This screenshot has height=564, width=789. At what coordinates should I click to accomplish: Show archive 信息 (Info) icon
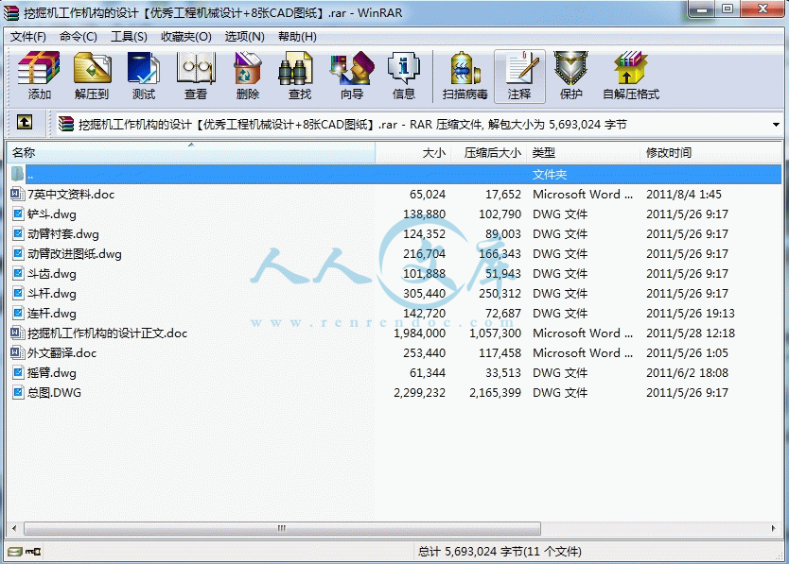(404, 68)
